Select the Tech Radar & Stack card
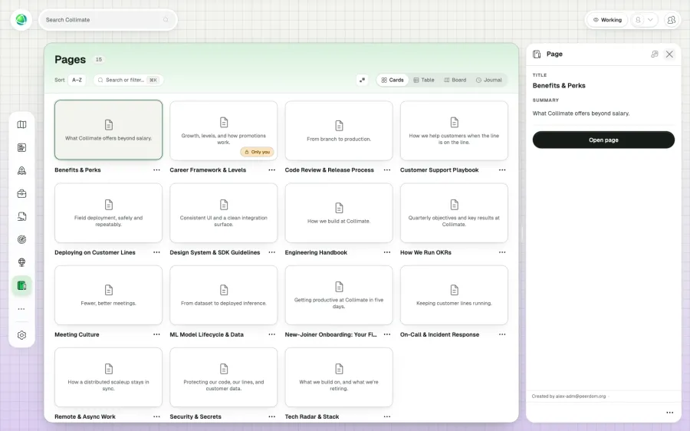 pyautogui.click(x=339, y=377)
